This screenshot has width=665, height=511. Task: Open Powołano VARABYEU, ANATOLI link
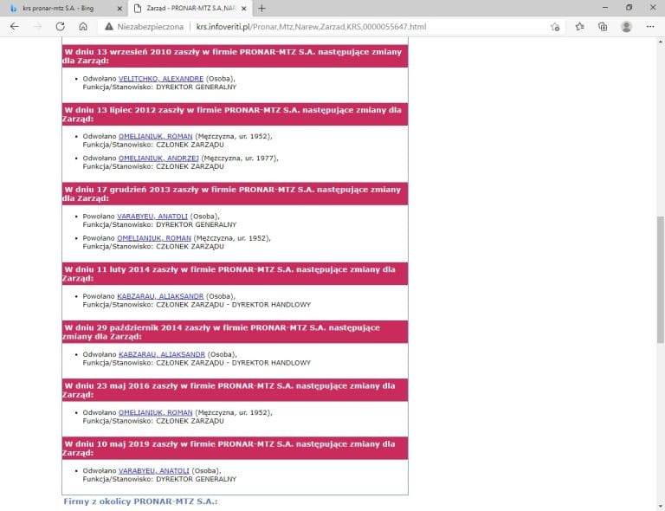(x=152, y=216)
